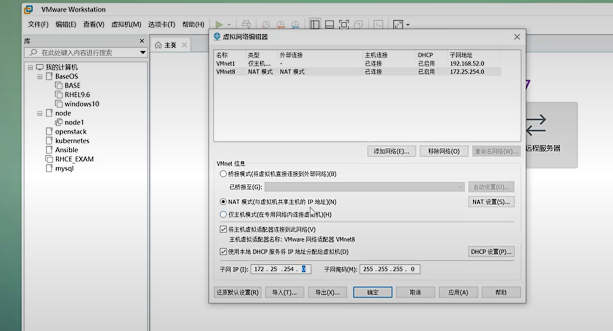Open the stretch display dropdown arrow
The image size is (613, 331).
(408, 25)
